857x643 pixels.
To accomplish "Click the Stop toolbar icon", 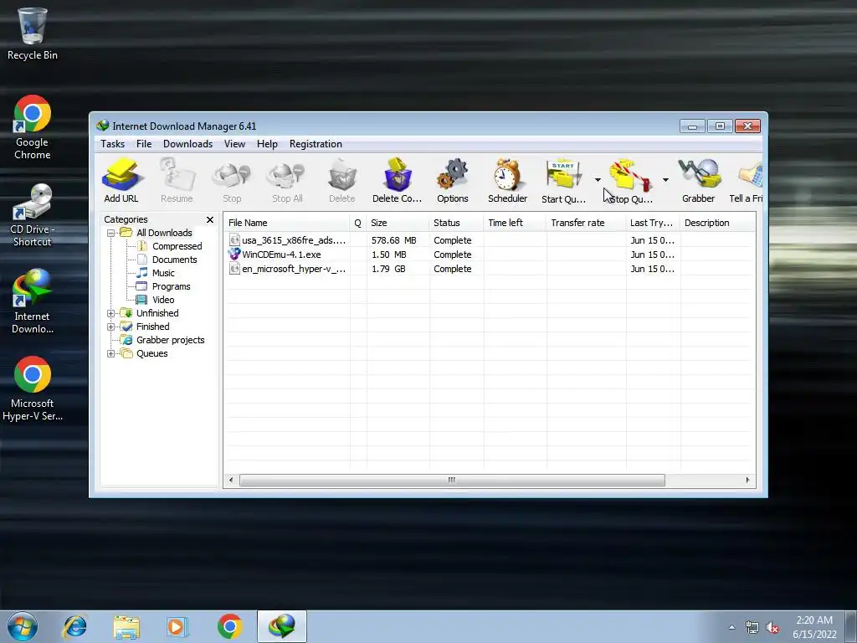I will click(232, 181).
